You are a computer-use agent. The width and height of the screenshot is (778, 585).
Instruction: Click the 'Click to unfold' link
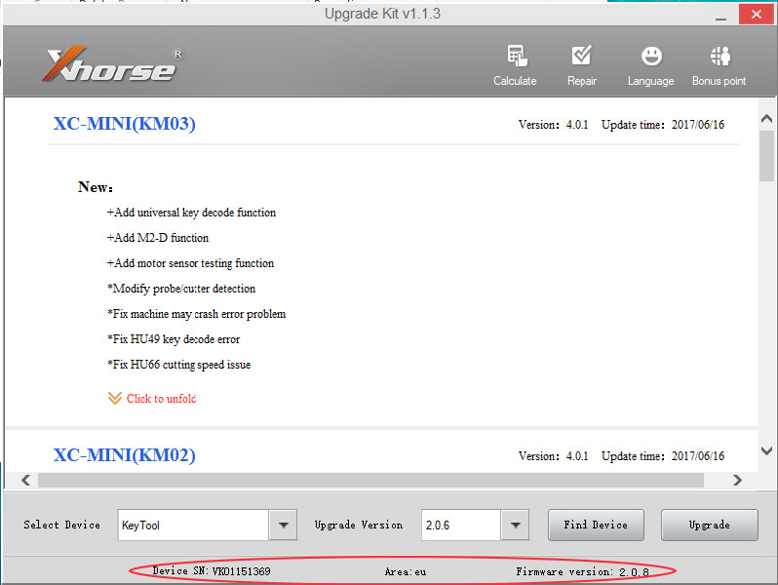click(x=161, y=399)
